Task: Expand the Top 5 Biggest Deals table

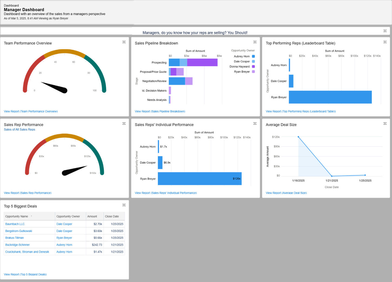Action: click(x=124, y=205)
